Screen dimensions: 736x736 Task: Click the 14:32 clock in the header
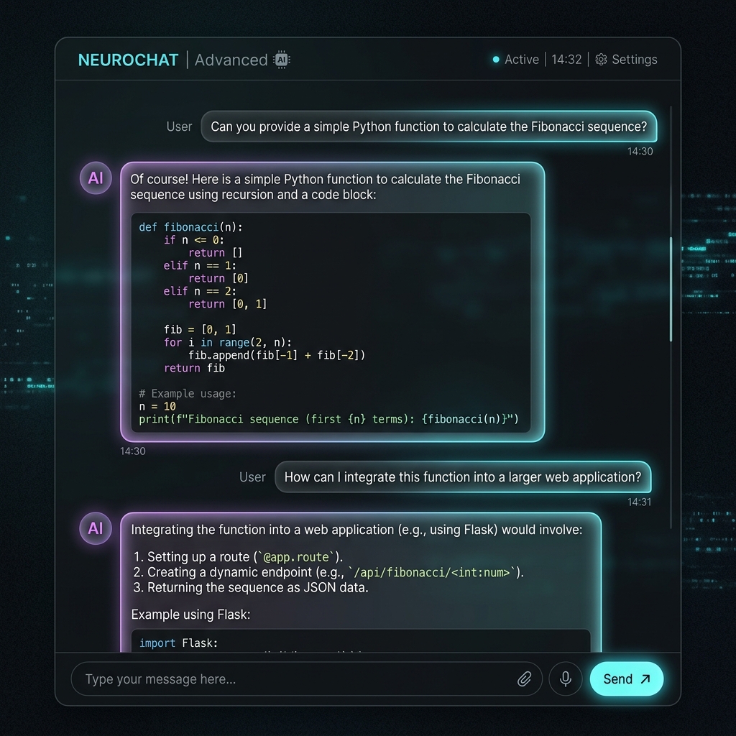pos(566,60)
